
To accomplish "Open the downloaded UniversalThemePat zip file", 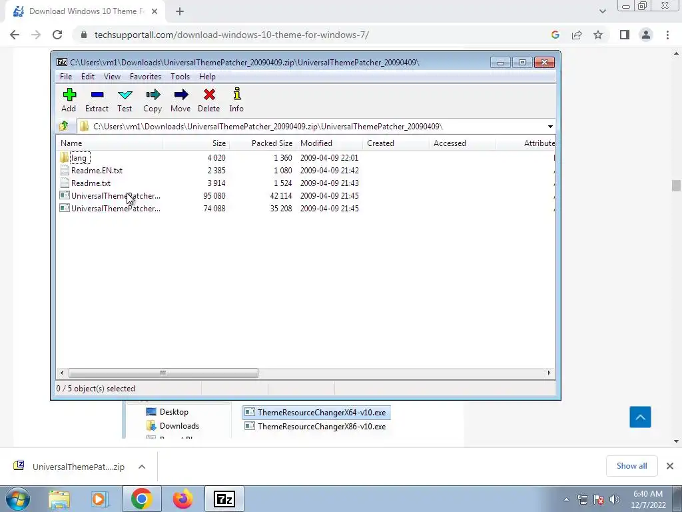I will [69, 467].
